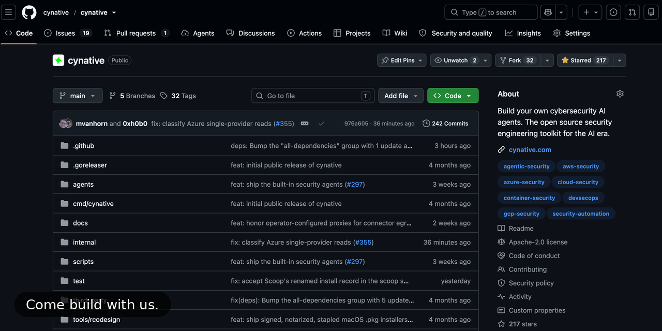Click the cynative repository avatar logo
Image resolution: width=662 pixels, height=331 pixels.
pyautogui.click(x=58, y=61)
